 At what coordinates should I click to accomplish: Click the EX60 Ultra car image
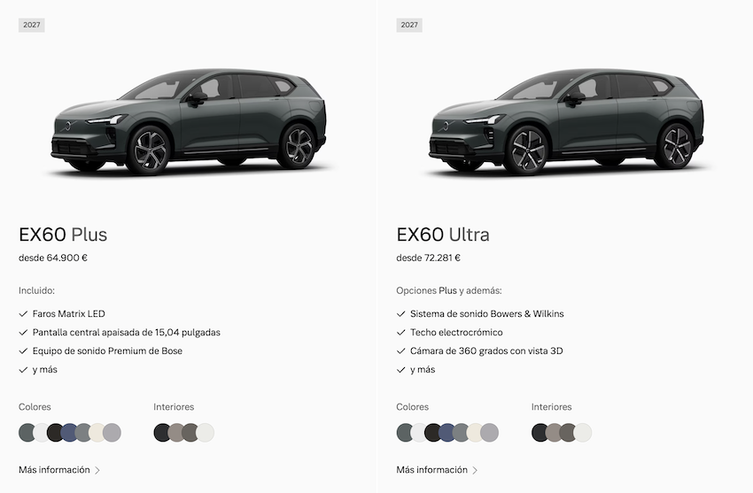tap(566, 121)
